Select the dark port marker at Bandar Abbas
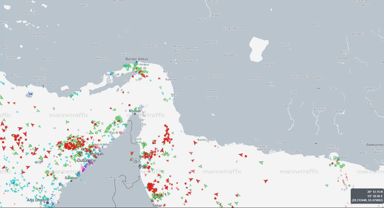384x208 pixels. pyautogui.click(x=136, y=62)
